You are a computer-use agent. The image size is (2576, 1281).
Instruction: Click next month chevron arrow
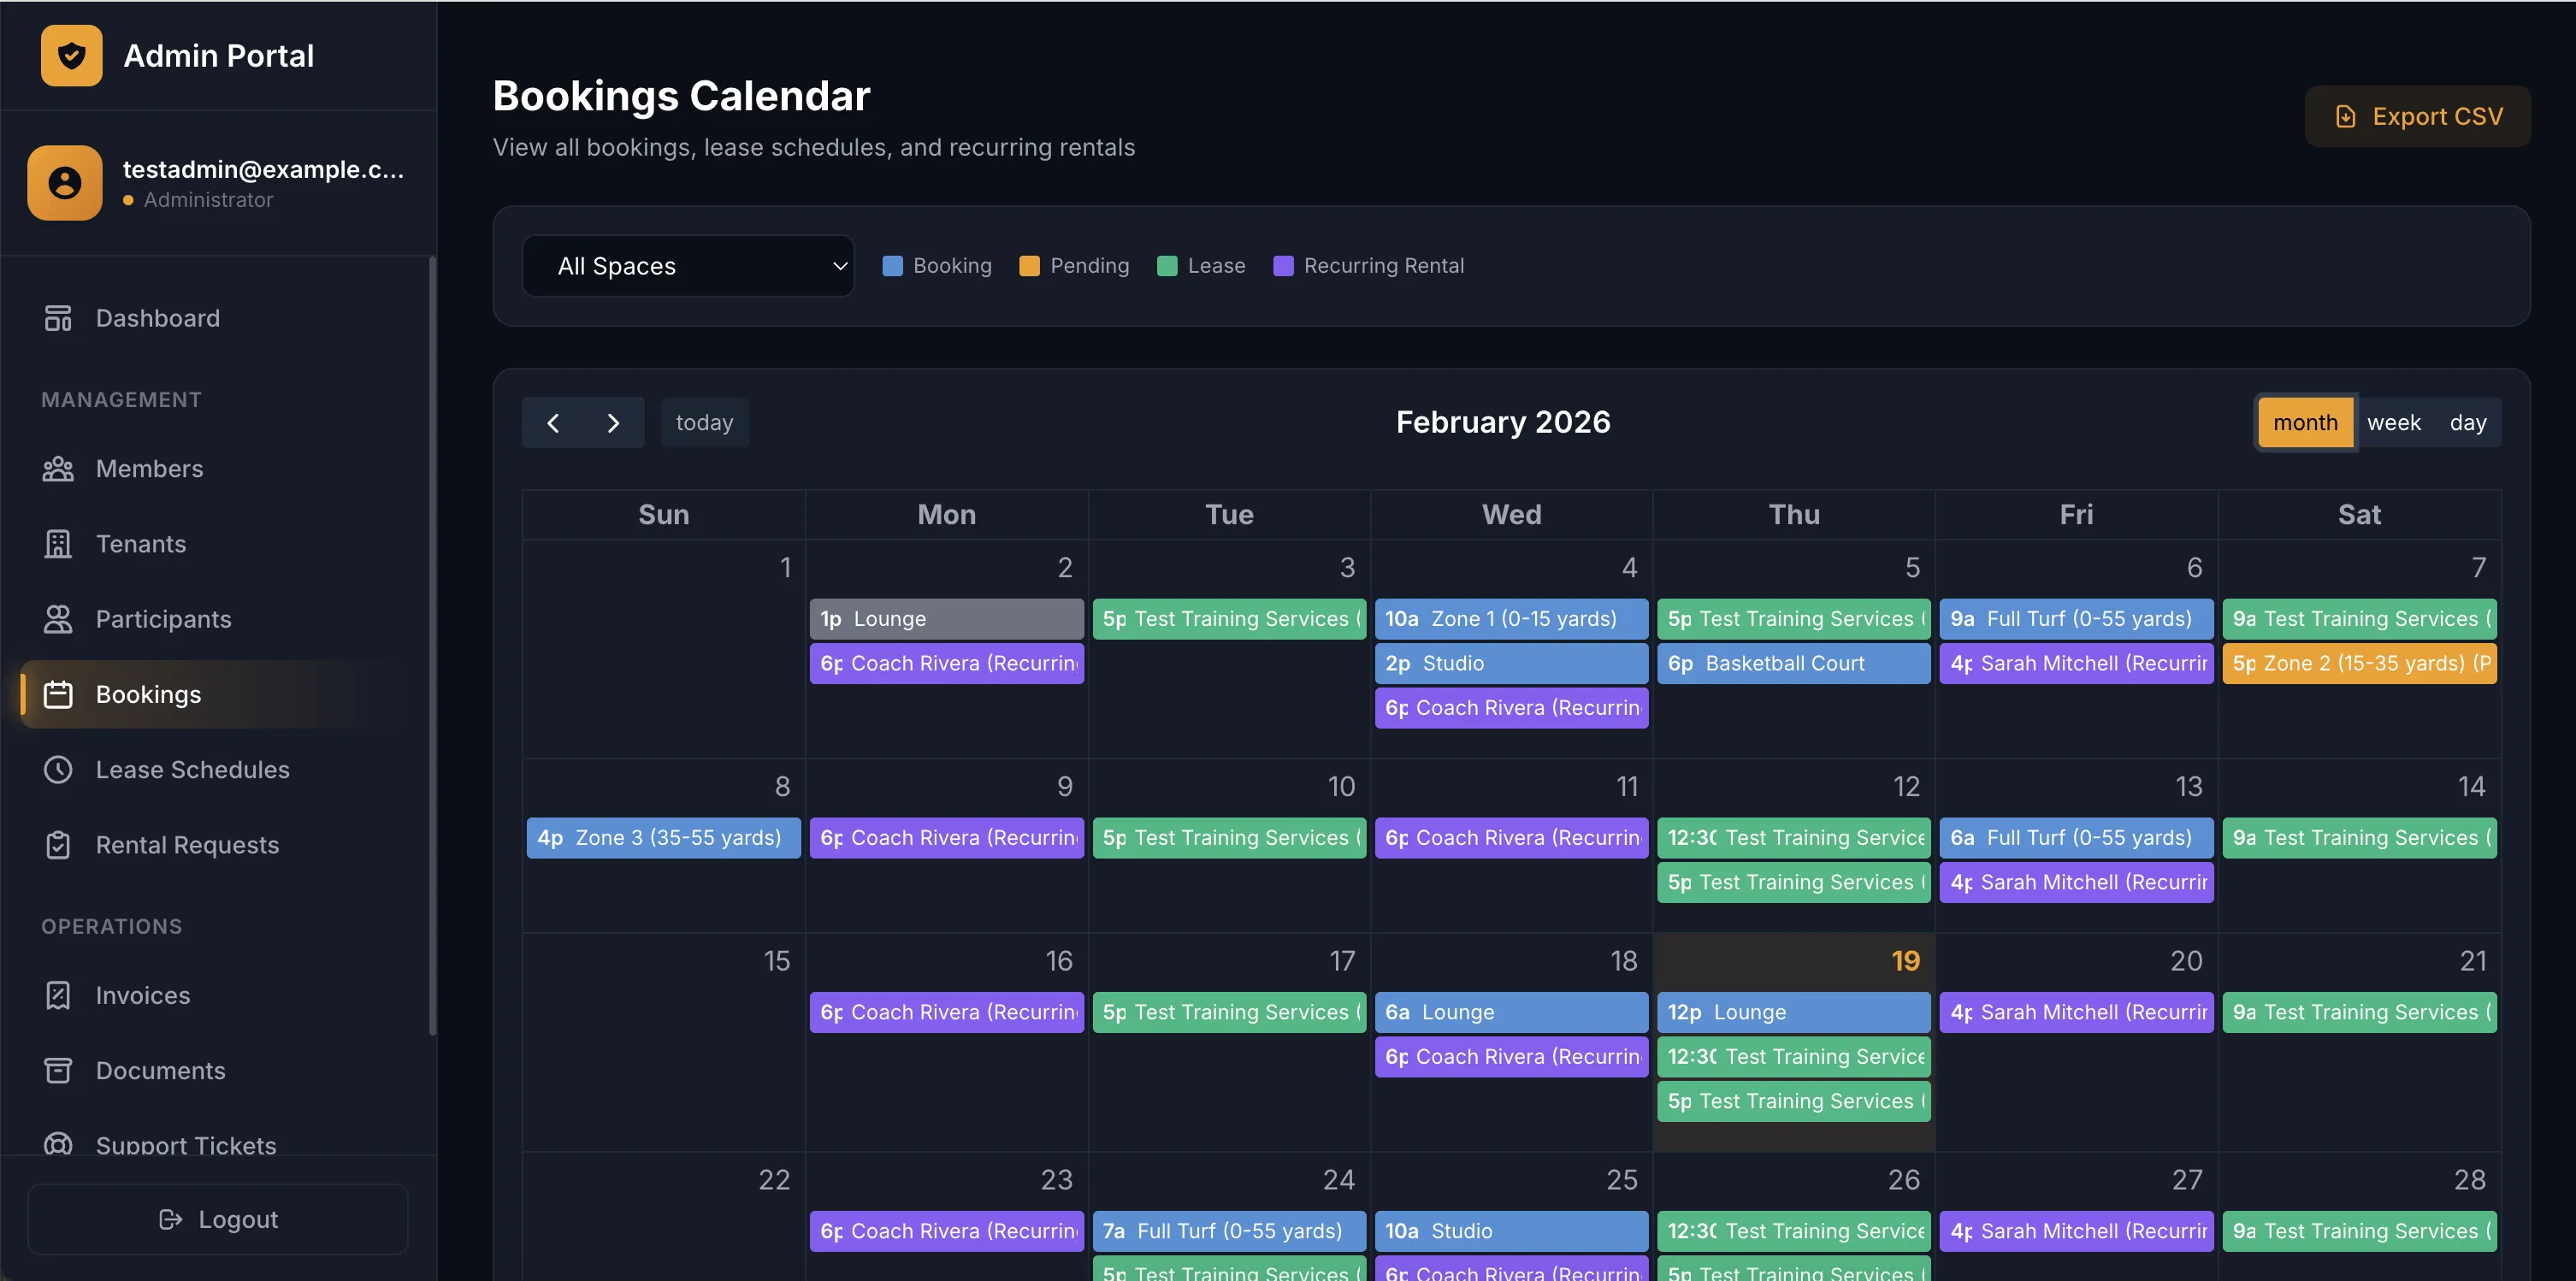(x=614, y=422)
